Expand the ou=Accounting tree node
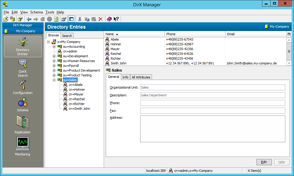 [x=54, y=47]
